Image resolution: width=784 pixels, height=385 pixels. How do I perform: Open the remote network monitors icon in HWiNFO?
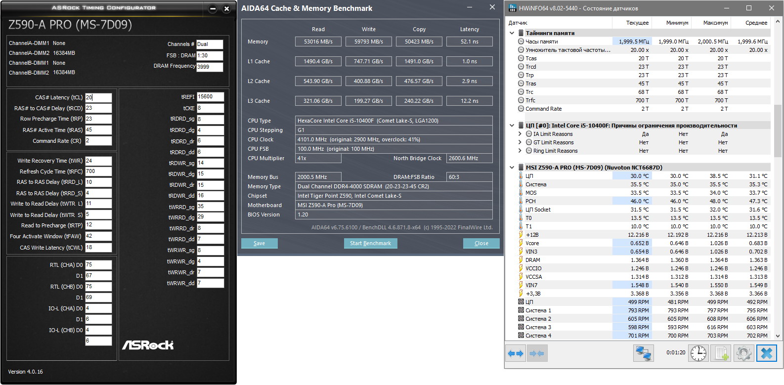643,353
